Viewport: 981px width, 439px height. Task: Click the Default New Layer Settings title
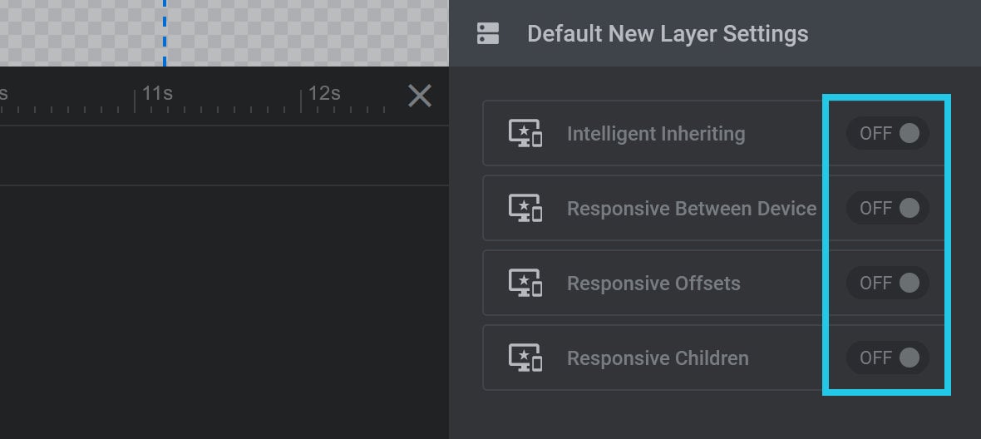tap(668, 34)
